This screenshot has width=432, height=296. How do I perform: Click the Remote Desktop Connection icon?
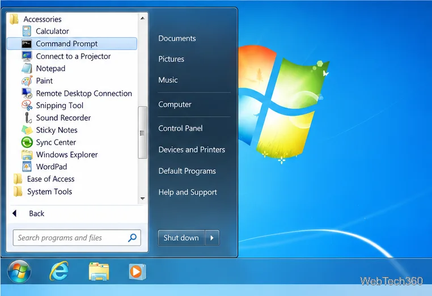(x=27, y=93)
